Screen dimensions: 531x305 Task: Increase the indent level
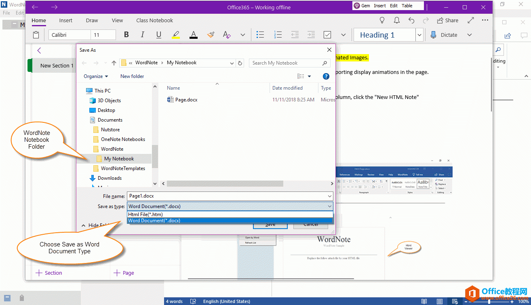[x=311, y=35]
